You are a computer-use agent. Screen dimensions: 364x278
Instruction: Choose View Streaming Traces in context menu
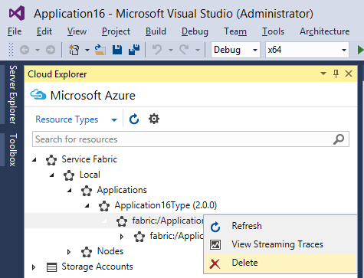[x=280, y=244]
